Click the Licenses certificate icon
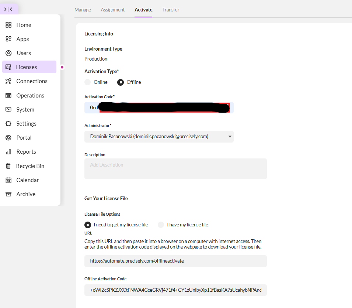Image resolution: width=352 pixels, height=308 pixels. 8,67
